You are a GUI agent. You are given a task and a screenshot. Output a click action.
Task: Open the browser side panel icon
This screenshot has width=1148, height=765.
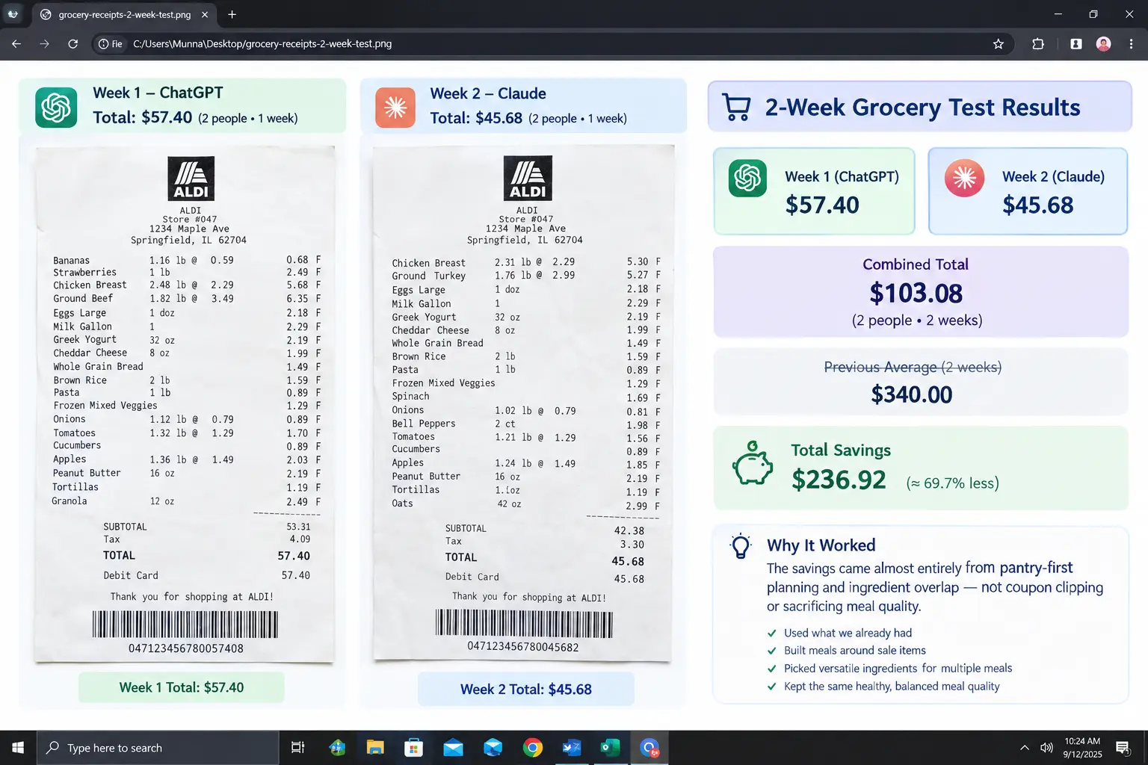click(x=1076, y=44)
